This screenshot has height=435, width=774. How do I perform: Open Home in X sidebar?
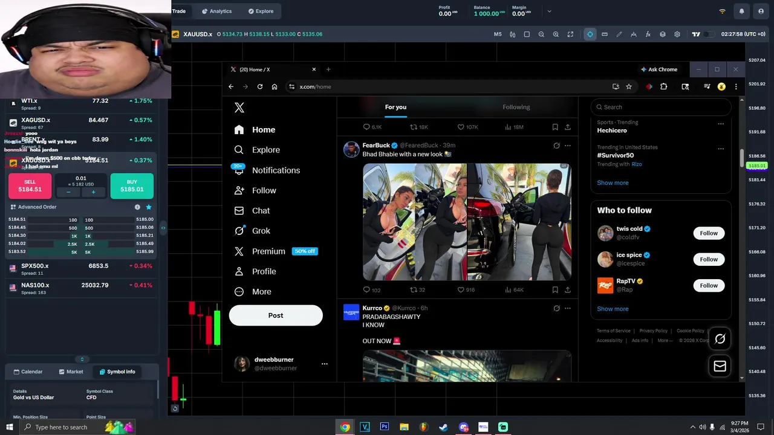click(255, 130)
